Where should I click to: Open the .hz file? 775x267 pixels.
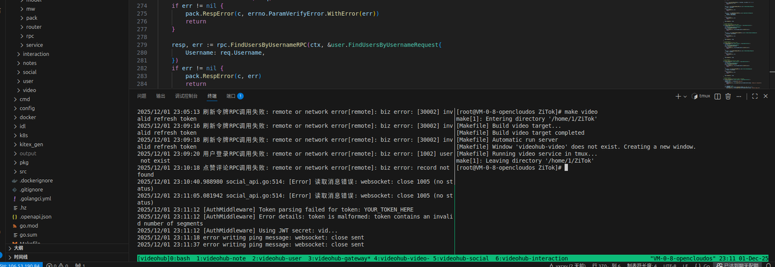tap(23, 208)
